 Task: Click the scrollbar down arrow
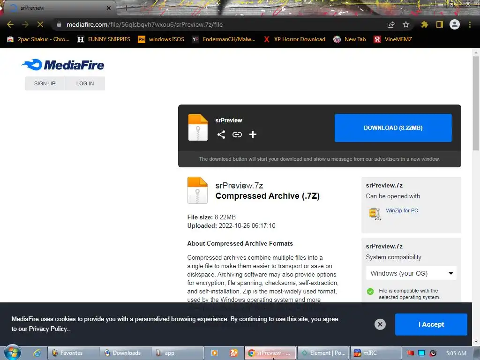click(x=476, y=342)
